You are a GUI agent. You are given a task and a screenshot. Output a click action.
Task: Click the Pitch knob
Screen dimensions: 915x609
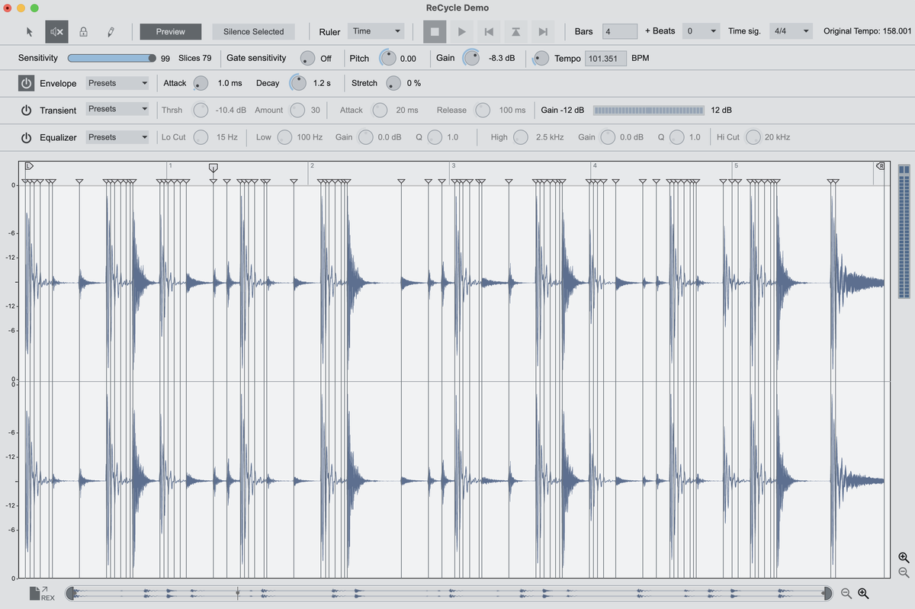[x=388, y=58]
